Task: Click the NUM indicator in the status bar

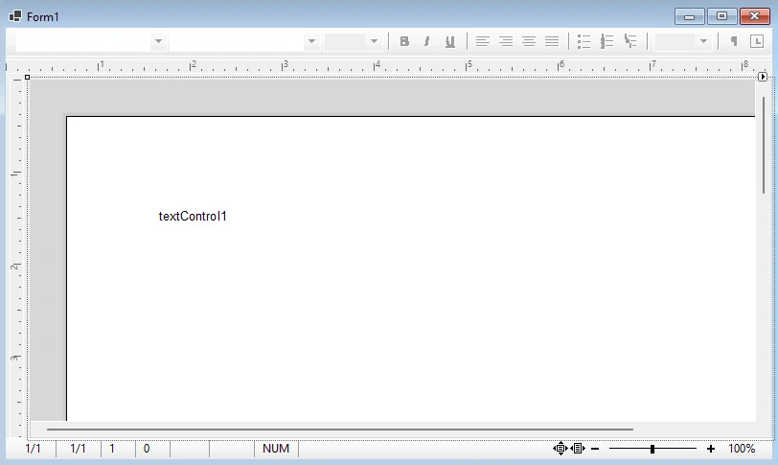Action: [276, 449]
